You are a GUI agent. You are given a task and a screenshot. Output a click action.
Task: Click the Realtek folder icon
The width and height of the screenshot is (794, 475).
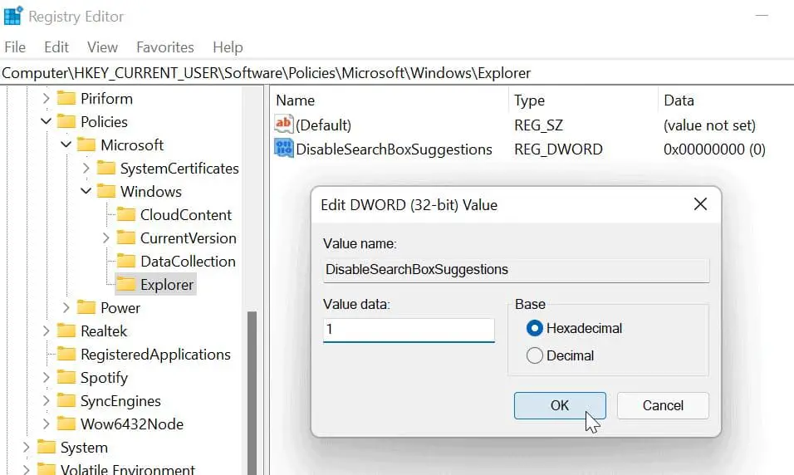click(x=66, y=331)
